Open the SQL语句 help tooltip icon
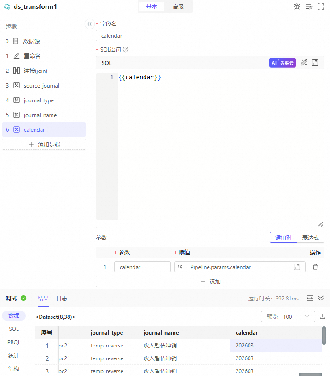This screenshot has height=376, width=330. 126,49
